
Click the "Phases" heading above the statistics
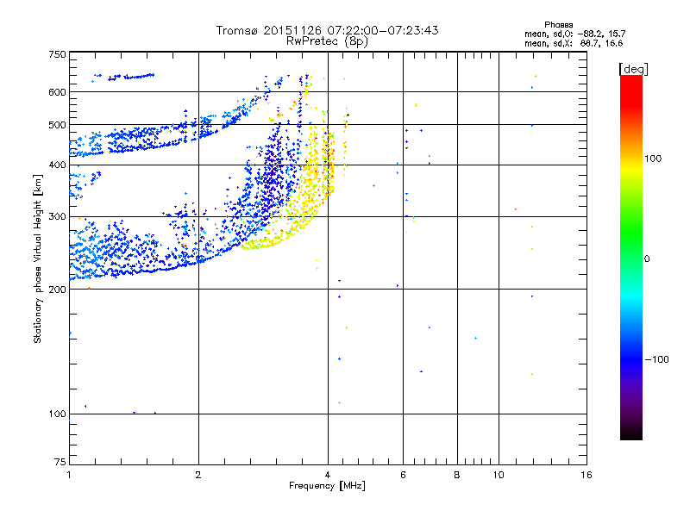click(x=558, y=25)
